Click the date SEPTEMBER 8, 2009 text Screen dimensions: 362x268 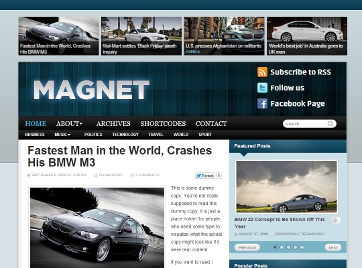pos(59,175)
